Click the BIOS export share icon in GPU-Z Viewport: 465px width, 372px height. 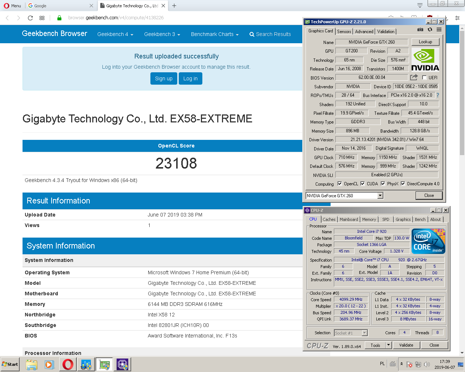[x=414, y=77]
